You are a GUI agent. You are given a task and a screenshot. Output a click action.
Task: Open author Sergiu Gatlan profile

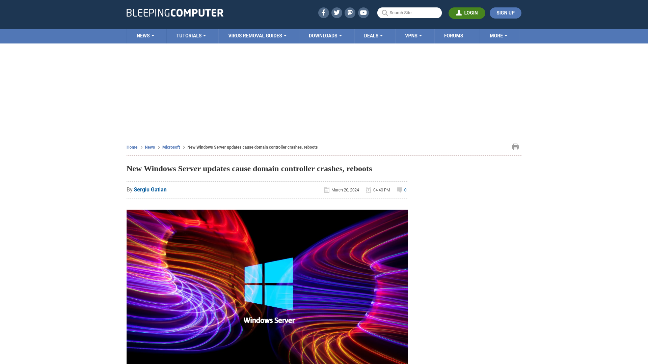click(150, 190)
